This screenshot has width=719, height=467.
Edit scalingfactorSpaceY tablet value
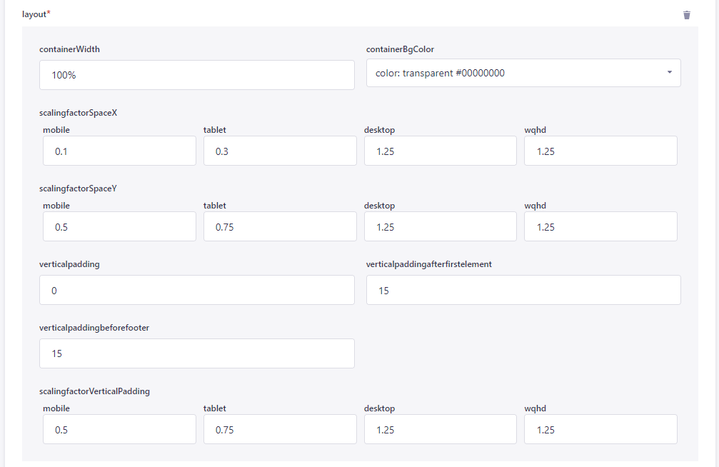click(280, 227)
